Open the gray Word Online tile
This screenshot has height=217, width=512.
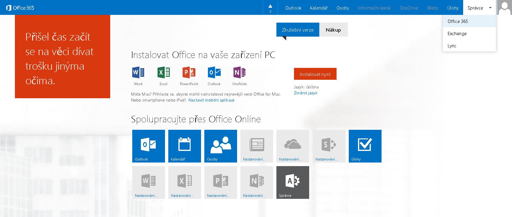coord(149,182)
